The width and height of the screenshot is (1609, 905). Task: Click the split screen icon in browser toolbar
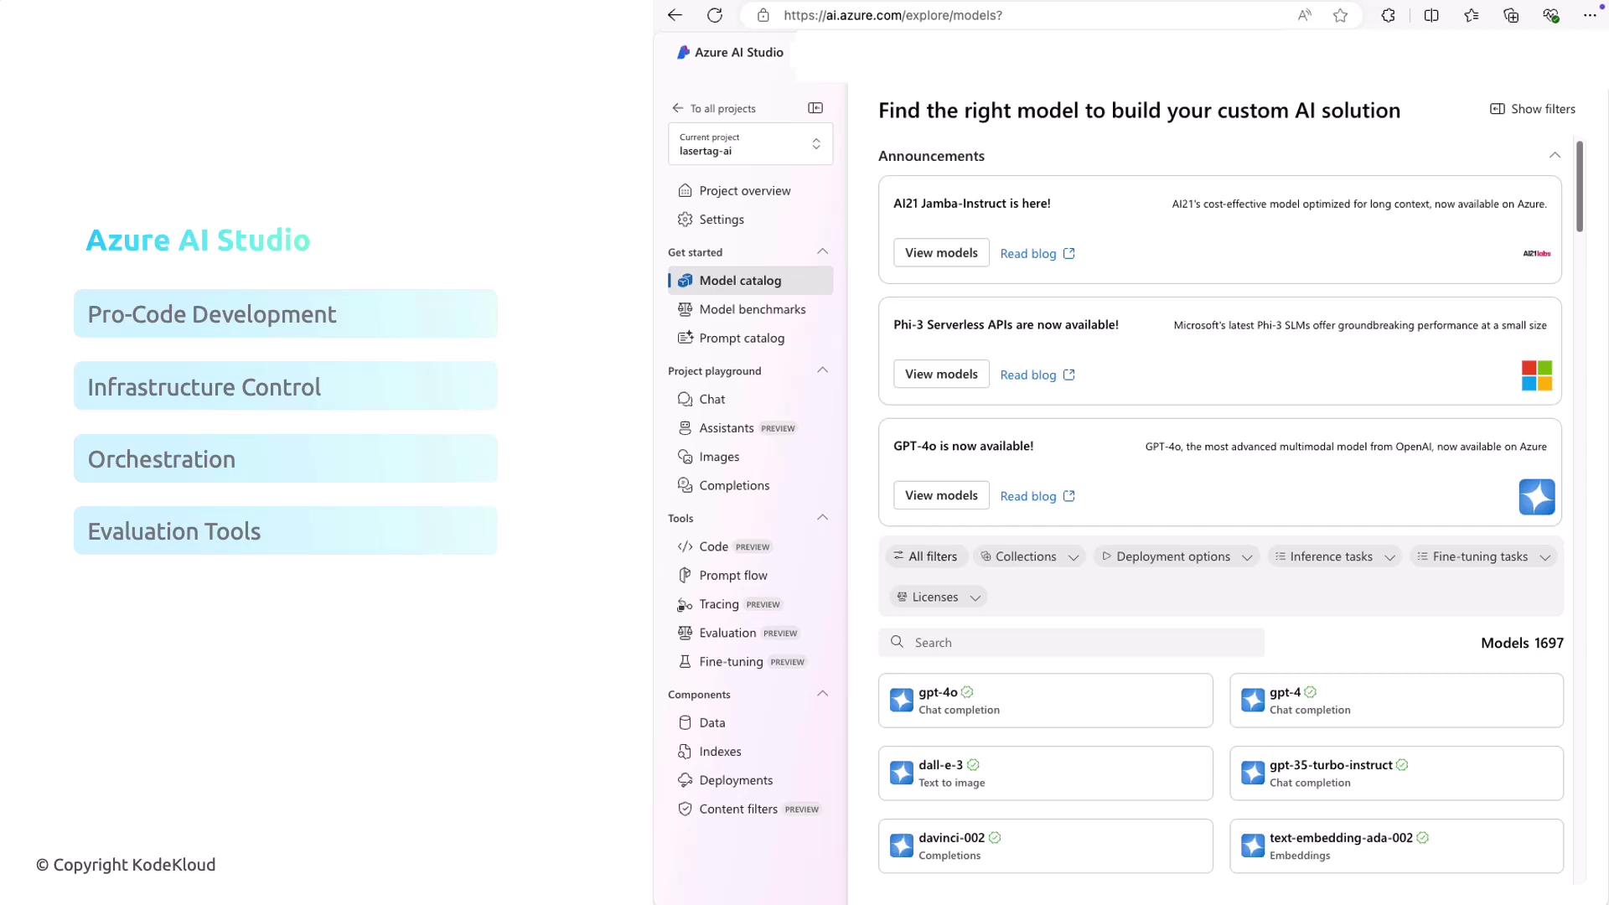1431,15
